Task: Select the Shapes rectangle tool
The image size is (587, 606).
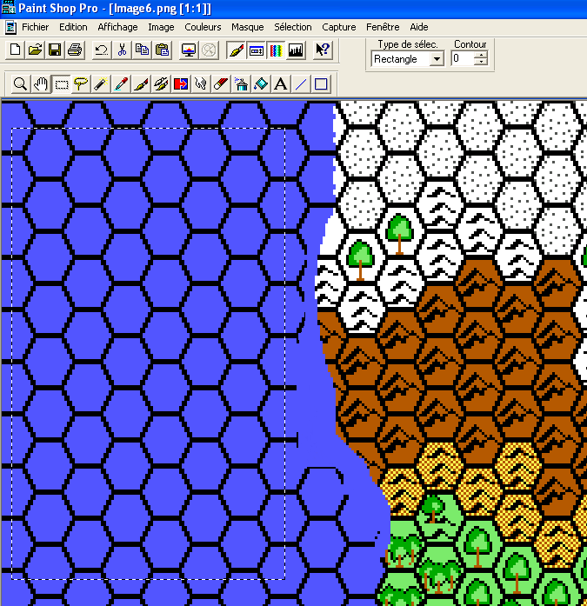Action: (x=321, y=83)
